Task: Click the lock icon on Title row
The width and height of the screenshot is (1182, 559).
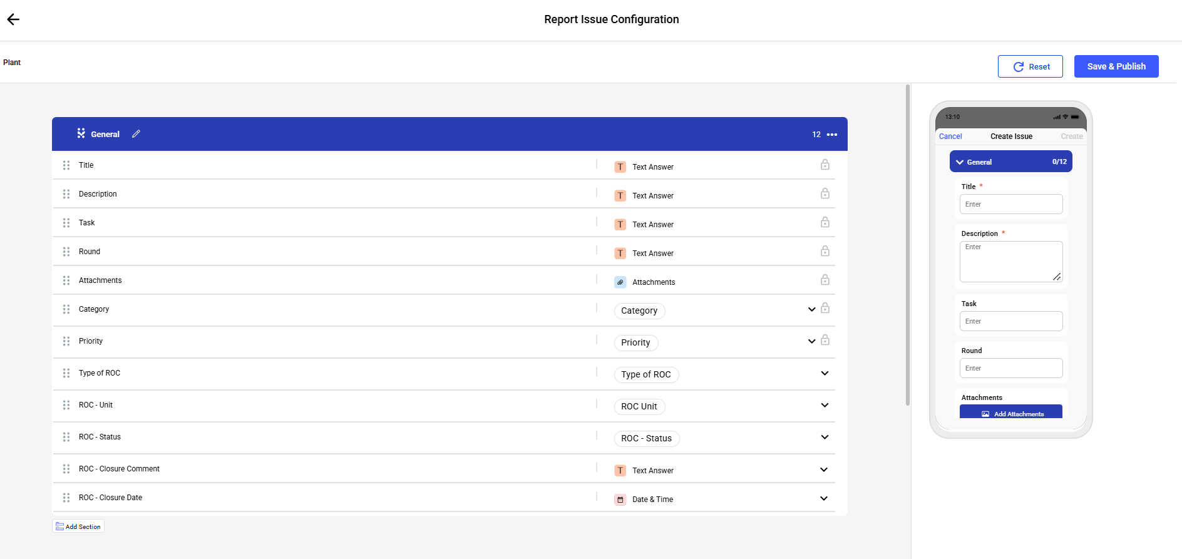Action: [x=825, y=165]
